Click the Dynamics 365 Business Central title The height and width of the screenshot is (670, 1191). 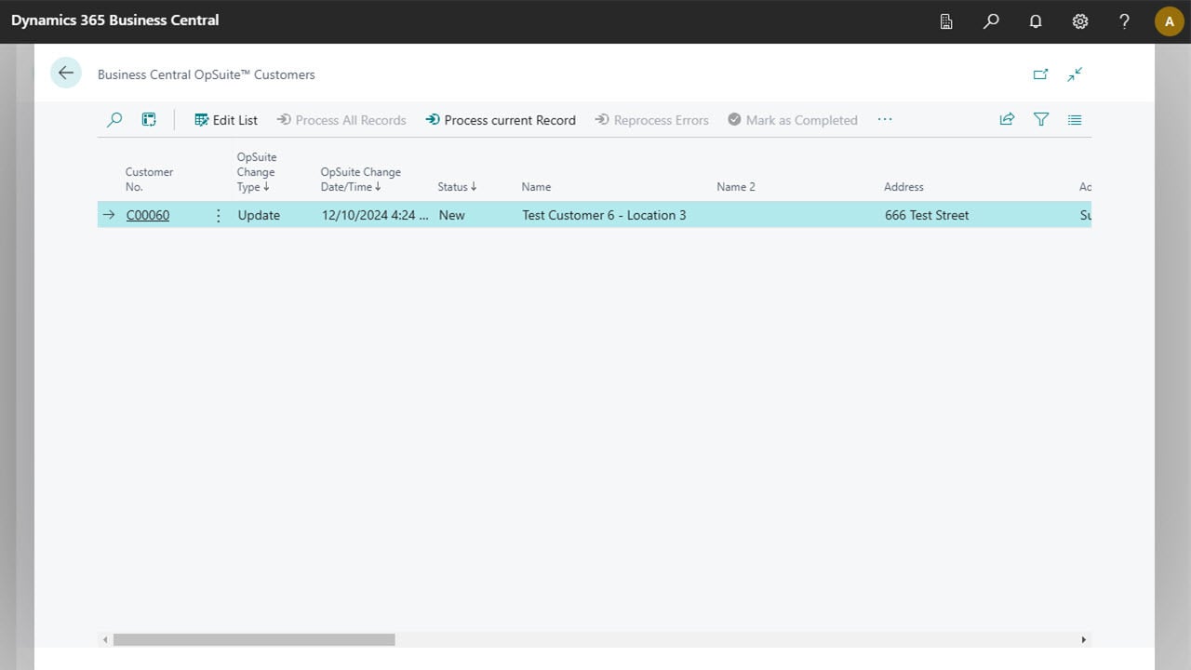click(115, 20)
